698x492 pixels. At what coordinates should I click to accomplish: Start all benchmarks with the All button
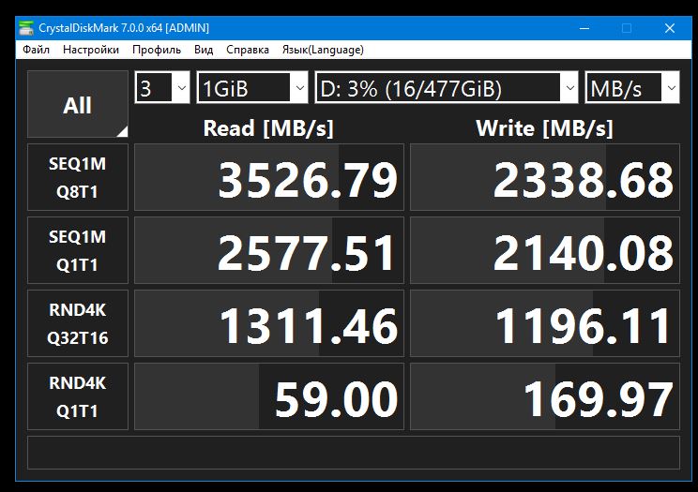pyautogui.click(x=78, y=104)
